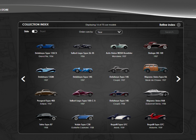Select Auto Union W25K Roadster car

(x=119, y=46)
